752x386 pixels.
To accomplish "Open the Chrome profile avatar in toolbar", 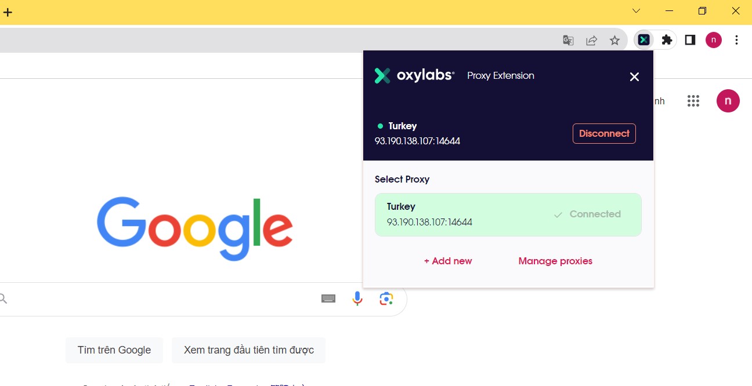I will coord(714,40).
